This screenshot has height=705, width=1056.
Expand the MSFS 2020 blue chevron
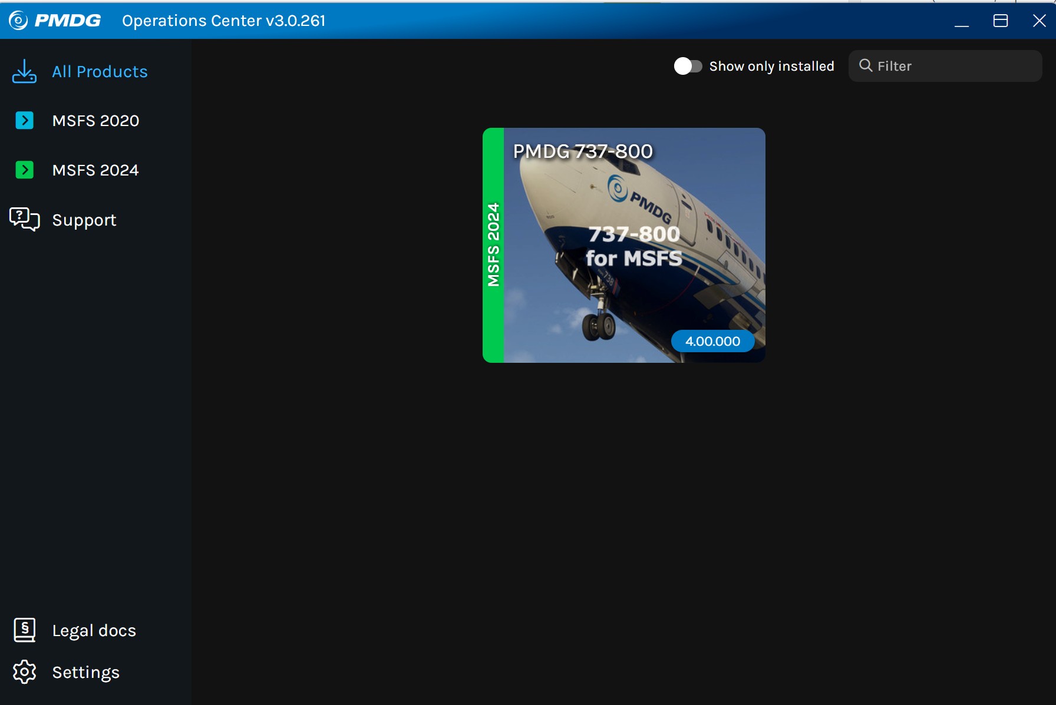(24, 121)
